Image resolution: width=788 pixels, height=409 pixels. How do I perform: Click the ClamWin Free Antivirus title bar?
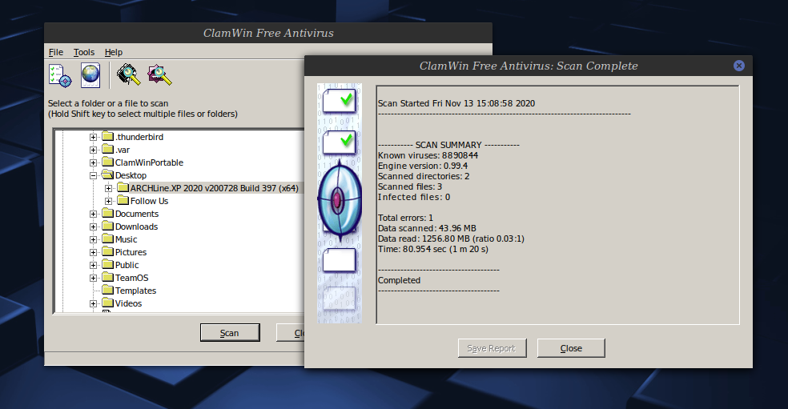pyautogui.click(x=267, y=33)
